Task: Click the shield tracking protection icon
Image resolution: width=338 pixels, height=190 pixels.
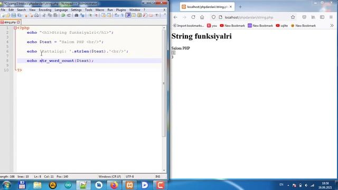Action: tap(213, 17)
